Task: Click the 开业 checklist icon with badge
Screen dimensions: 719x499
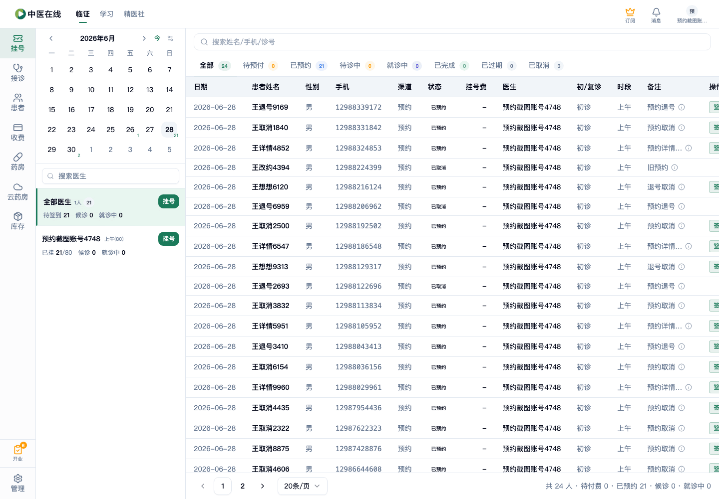Action: point(17,453)
